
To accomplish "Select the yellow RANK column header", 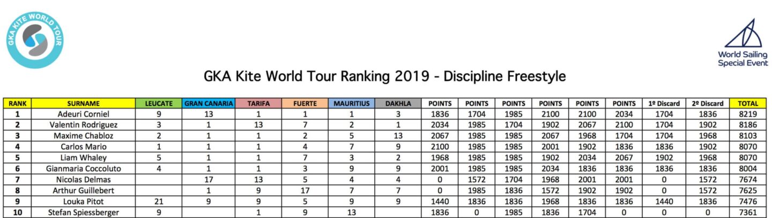I will click(x=18, y=104).
